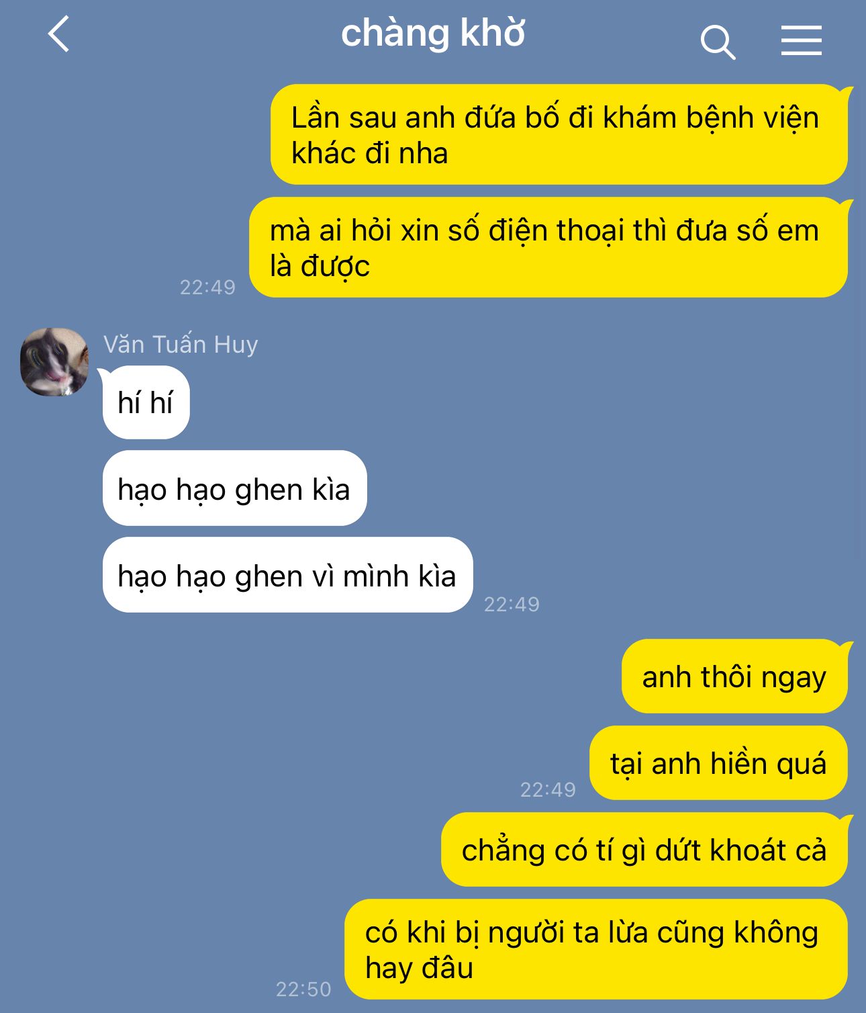Image resolution: width=866 pixels, height=1013 pixels.
Task: Select message 'Lần sau anh đưa bố đi khám'
Action: (x=559, y=134)
